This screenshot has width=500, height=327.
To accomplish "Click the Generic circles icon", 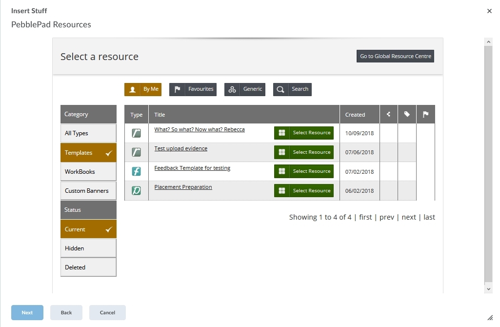I will pos(232,89).
